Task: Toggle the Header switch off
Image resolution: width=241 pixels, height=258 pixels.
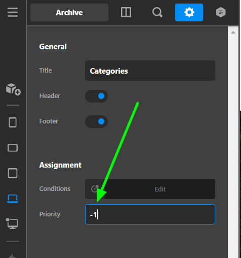Action: [x=96, y=96]
